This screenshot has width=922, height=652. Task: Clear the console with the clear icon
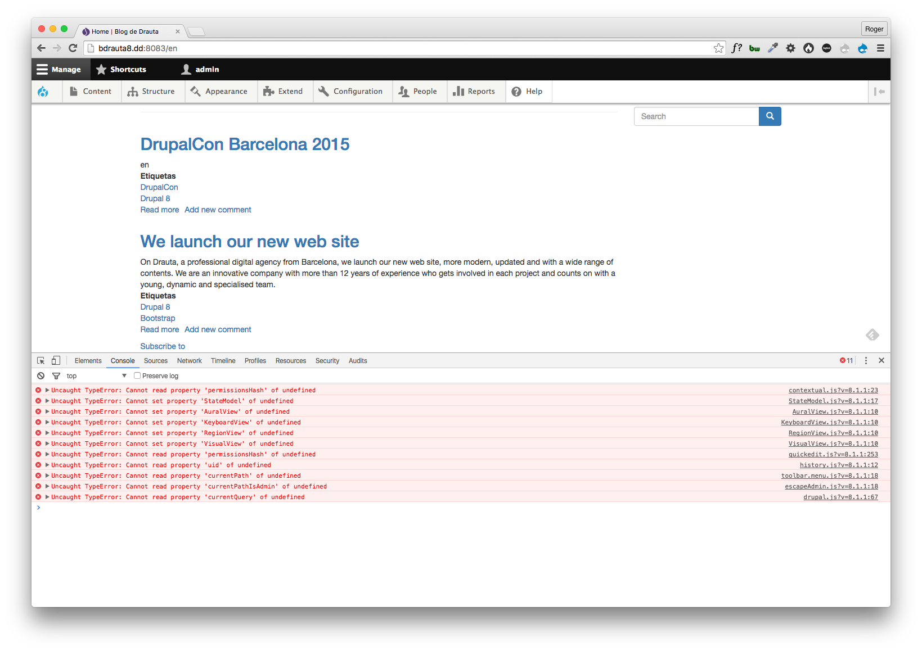(x=41, y=376)
